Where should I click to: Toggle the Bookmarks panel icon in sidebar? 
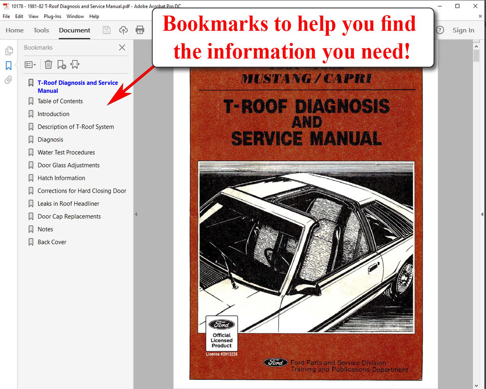pos(9,65)
